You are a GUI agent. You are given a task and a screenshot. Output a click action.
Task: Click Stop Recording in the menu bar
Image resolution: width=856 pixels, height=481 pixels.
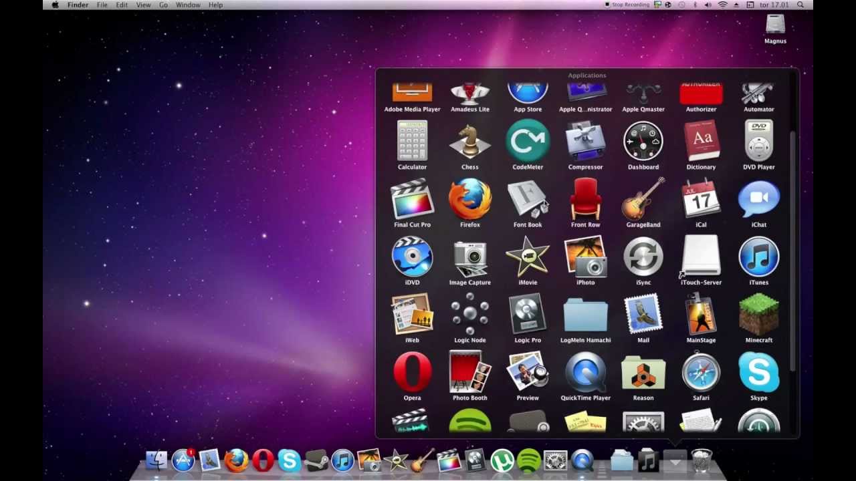pyautogui.click(x=627, y=5)
